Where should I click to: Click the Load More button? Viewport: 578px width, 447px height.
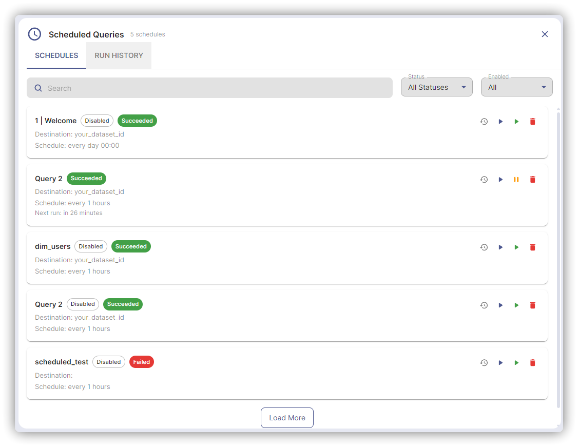click(x=287, y=418)
